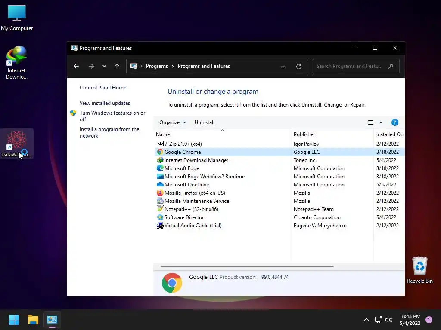
Task: Click the large Chrome logo in details pane
Action: tap(172, 283)
